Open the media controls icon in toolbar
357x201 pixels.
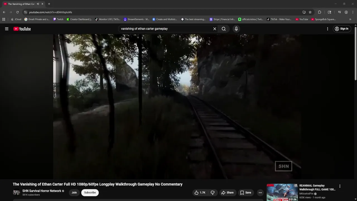339,12
